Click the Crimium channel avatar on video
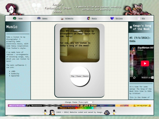The height and width of the screenshot is (119, 159). (134, 49)
